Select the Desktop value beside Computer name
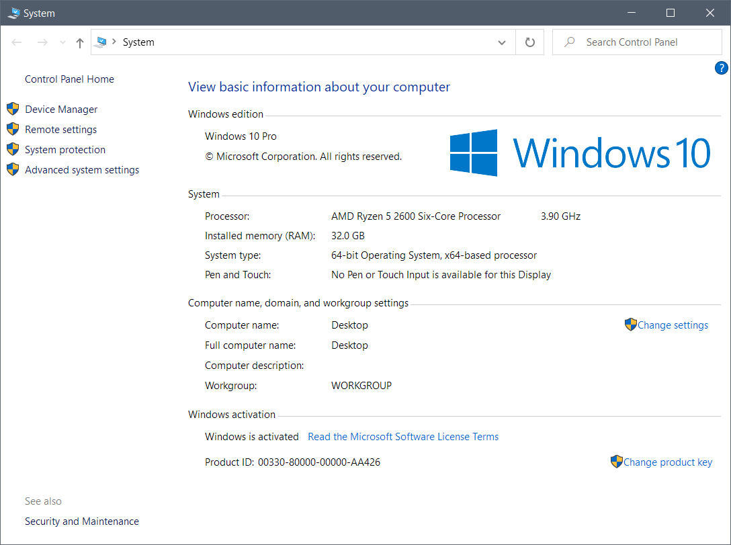This screenshot has height=545, width=731. (x=349, y=325)
